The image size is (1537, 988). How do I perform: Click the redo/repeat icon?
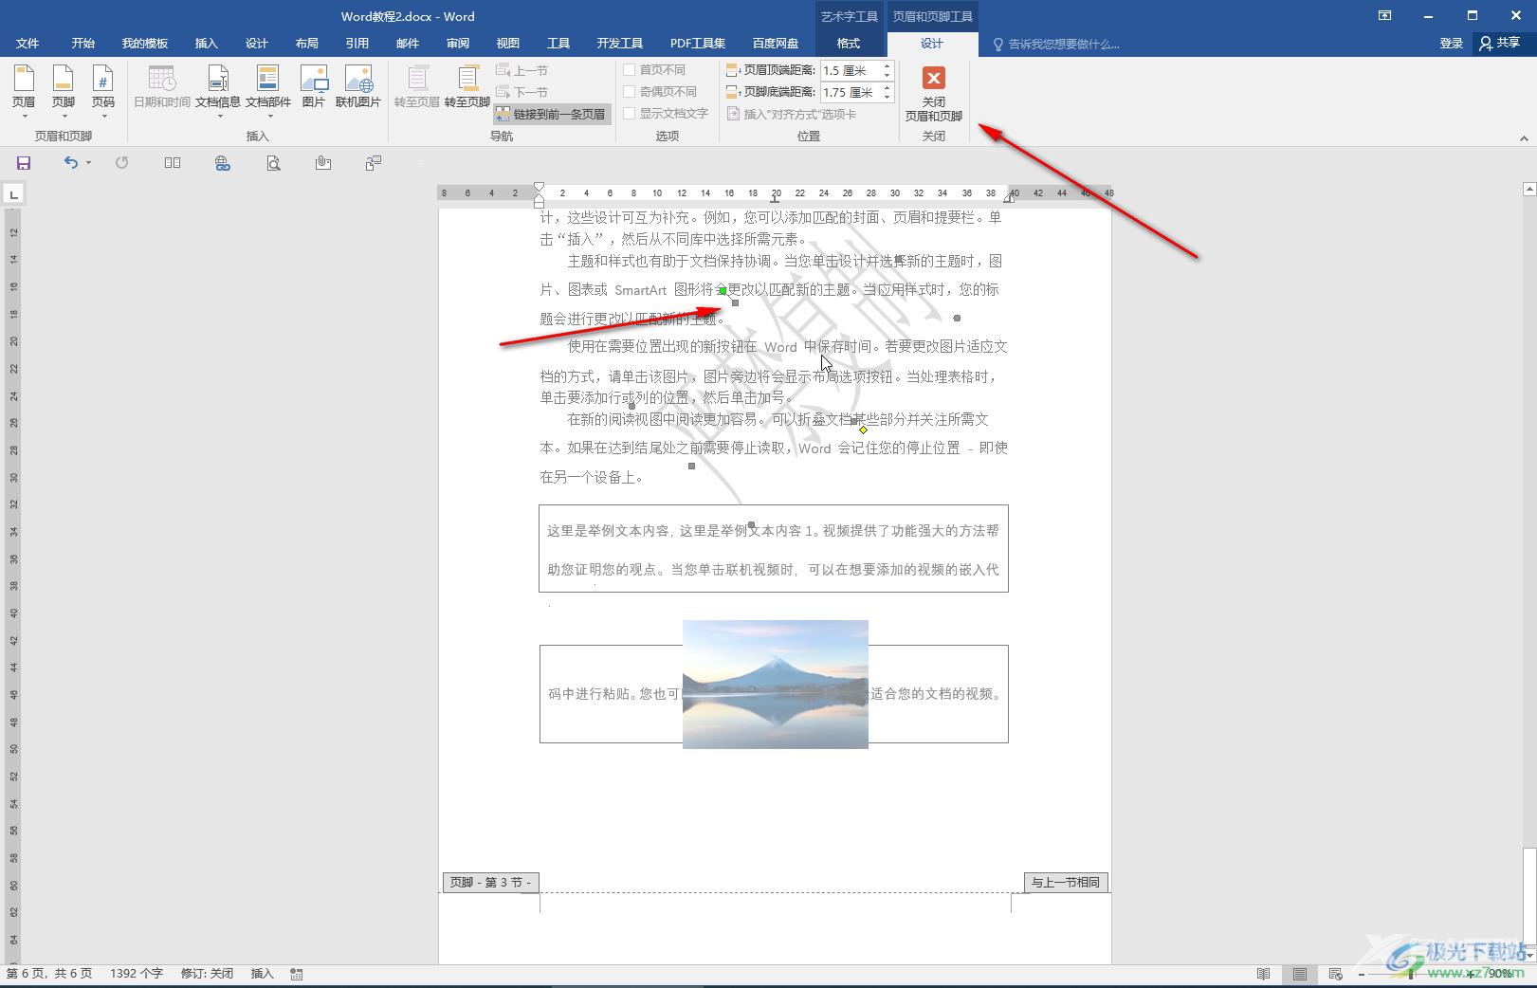coord(121,163)
